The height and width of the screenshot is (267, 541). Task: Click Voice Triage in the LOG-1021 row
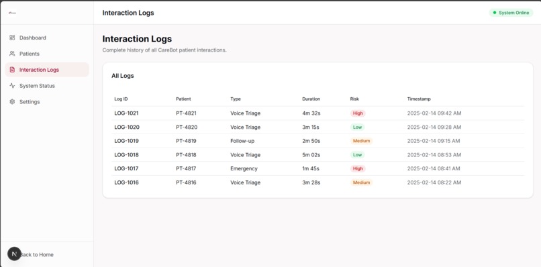pos(245,113)
